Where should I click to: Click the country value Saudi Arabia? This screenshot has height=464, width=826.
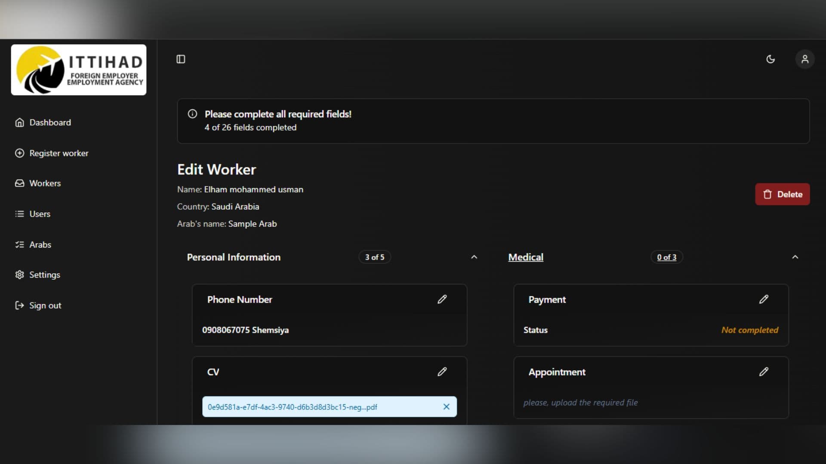[235, 207]
